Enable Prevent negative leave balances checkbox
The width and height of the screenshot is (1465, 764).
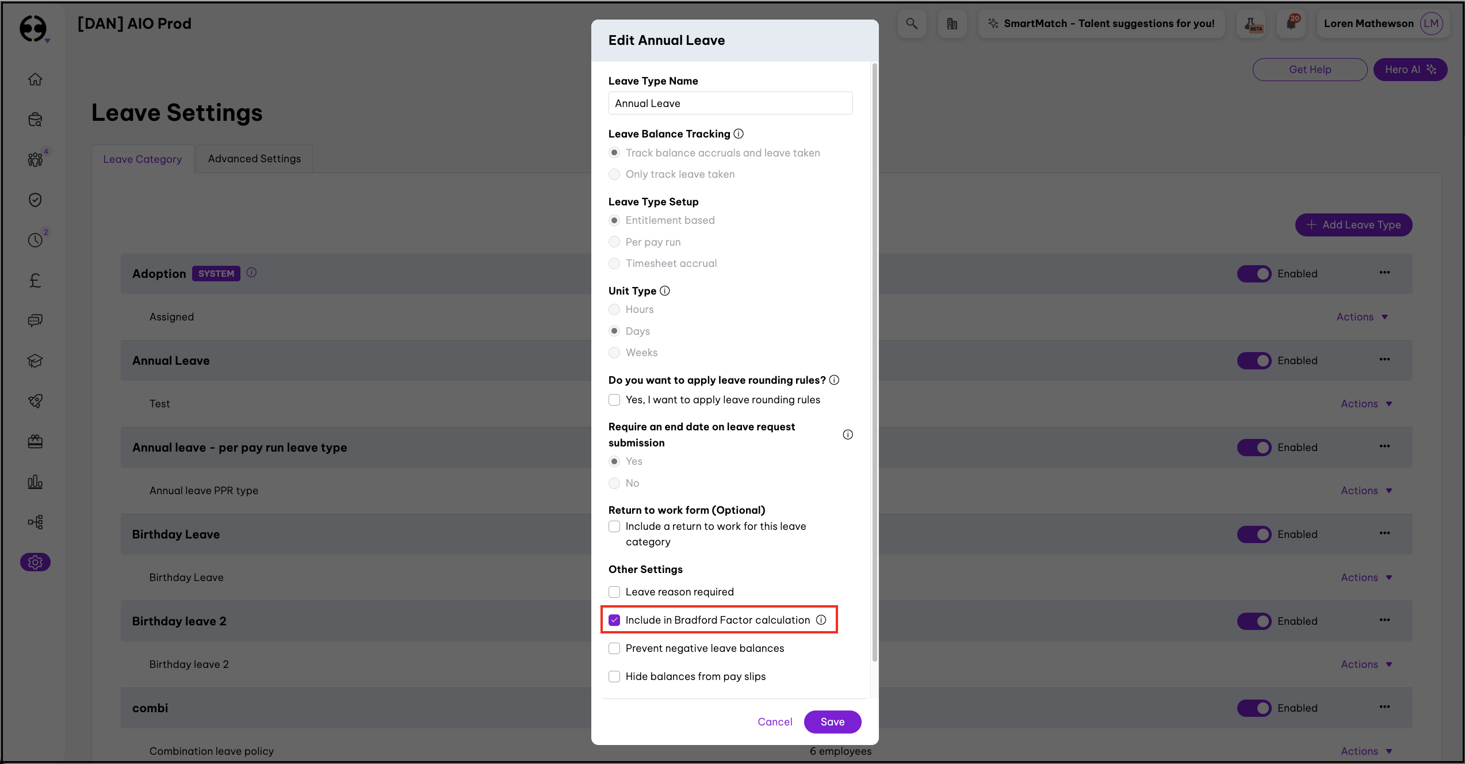pyautogui.click(x=614, y=648)
